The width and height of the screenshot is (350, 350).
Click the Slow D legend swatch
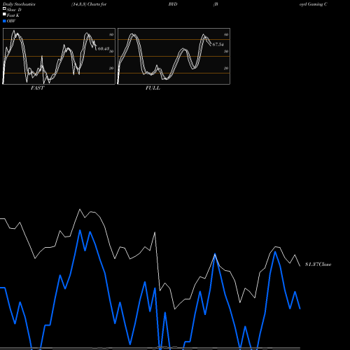coord(4,9)
